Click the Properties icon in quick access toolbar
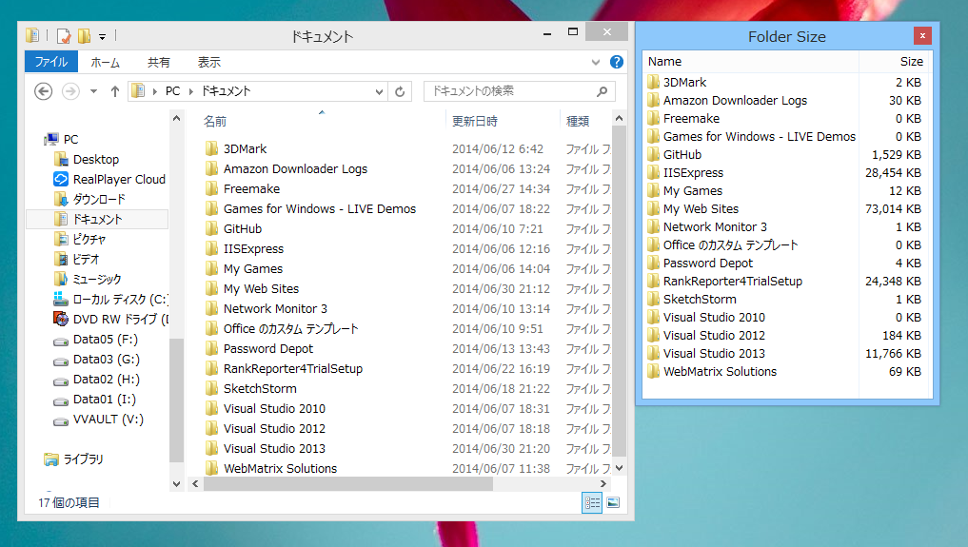The height and width of the screenshot is (547, 968). 64,36
